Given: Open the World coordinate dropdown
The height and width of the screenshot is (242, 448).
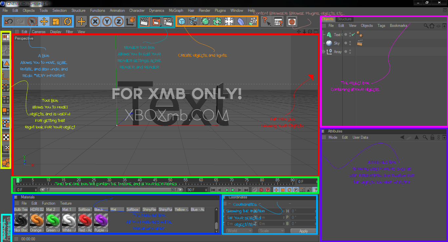Looking at the screenshot, I should [x=239, y=231].
